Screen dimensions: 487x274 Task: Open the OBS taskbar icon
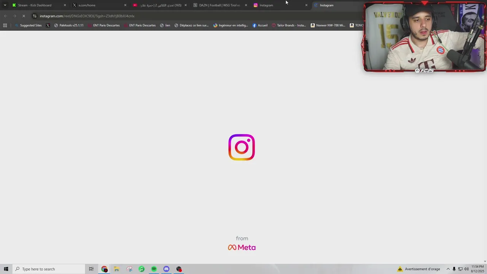click(179, 269)
